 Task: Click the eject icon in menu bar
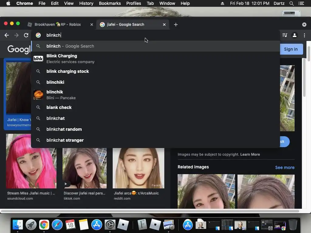(x=222, y=3)
